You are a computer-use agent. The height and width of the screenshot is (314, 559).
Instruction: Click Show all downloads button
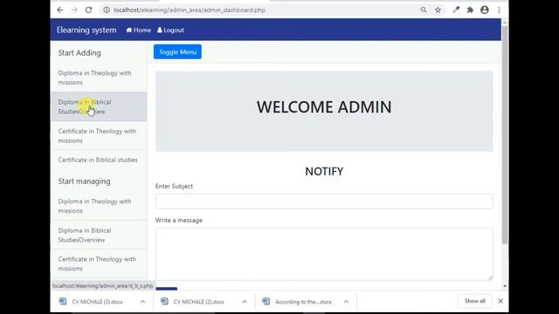click(x=475, y=301)
